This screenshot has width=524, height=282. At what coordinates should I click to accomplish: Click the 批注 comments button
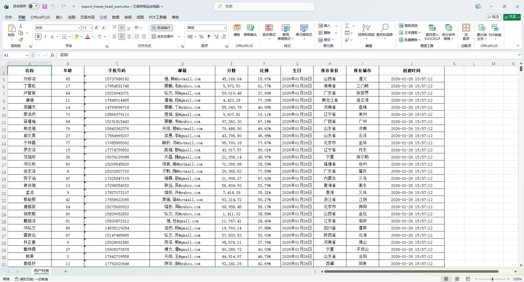click(494, 17)
